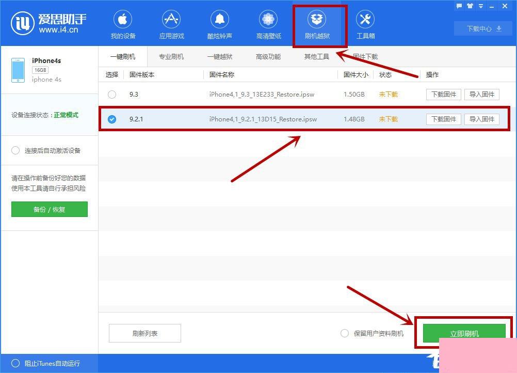Select firmware 9.2.1 radio button
The height and width of the screenshot is (373, 517).
click(112, 119)
